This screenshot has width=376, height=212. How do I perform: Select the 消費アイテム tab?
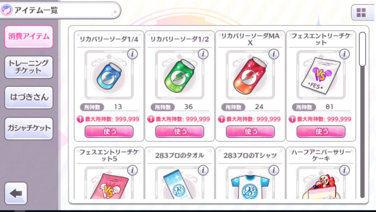click(x=29, y=37)
